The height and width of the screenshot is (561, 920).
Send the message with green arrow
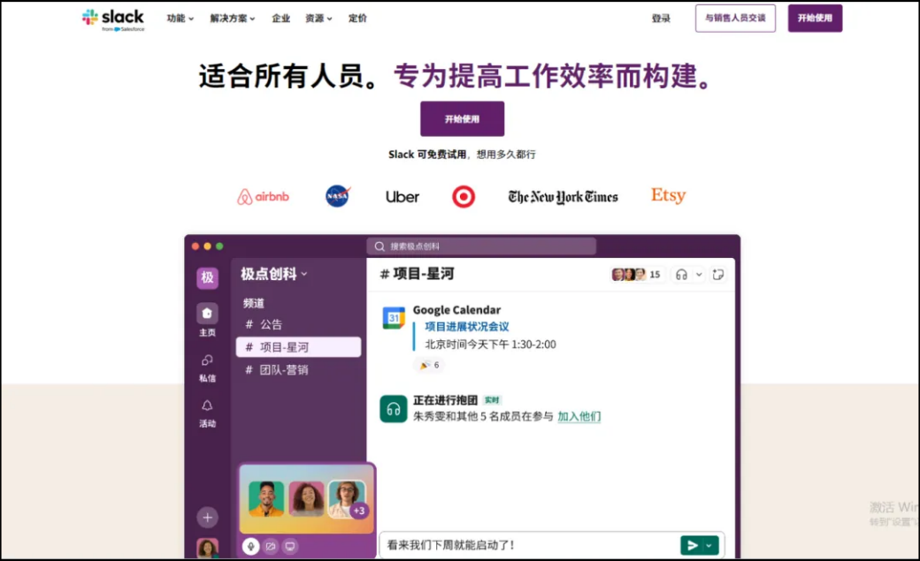coord(693,545)
